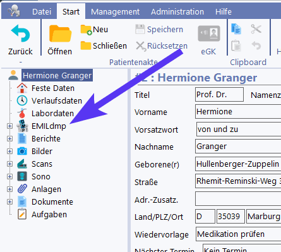Click the Wiedervorlage field Medikation prüfen
Screen dimensions: 281x252
239,234
